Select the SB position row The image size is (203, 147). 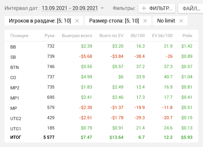[x=13, y=57]
